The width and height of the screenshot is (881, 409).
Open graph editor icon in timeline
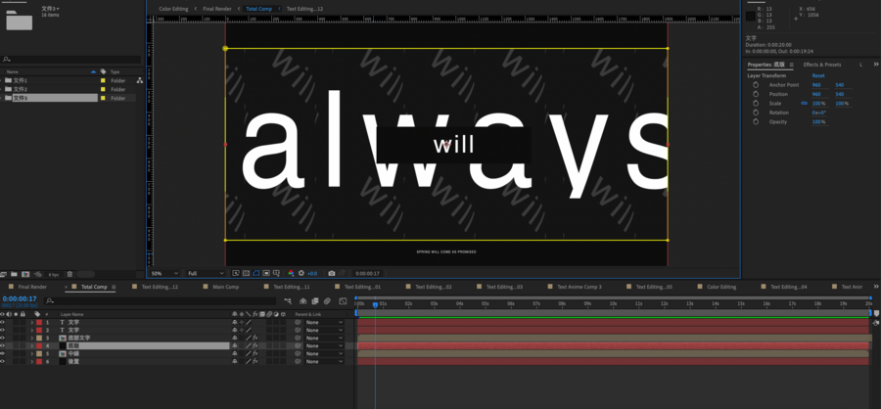pos(343,301)
